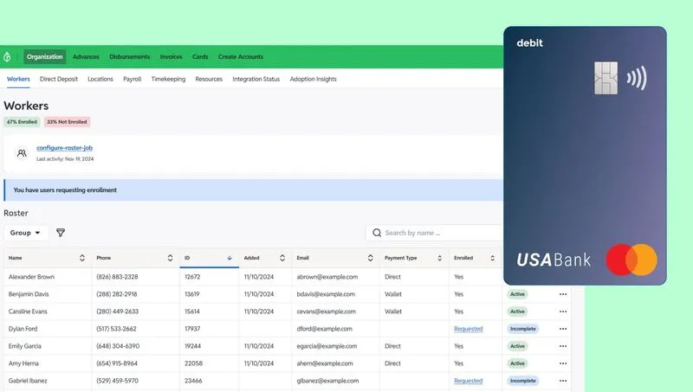Sort the roster by Email column
Viewport: 693px width, 392px height.
pyautogui.click(x=370, y=258)
